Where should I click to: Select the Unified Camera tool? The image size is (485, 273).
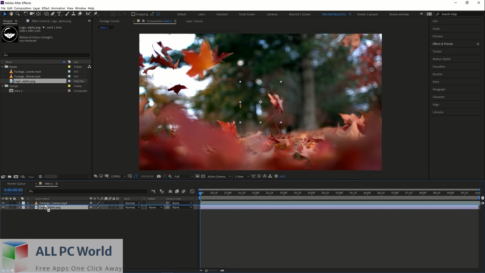(x=32, y=14)
